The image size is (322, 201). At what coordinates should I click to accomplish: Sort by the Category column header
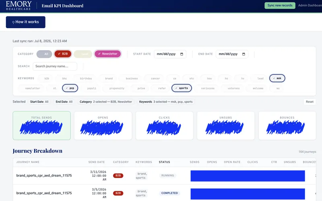tap(121, 162)
